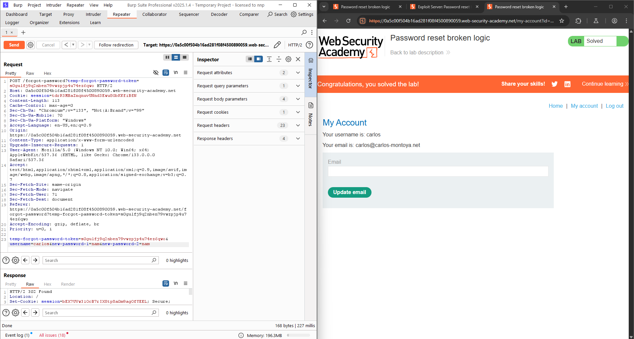
Task: Select tabbed request/response layout
Action: (x=185, y=57)
